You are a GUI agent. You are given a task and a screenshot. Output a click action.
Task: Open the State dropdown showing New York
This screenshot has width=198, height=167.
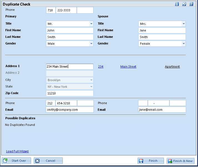91,87
